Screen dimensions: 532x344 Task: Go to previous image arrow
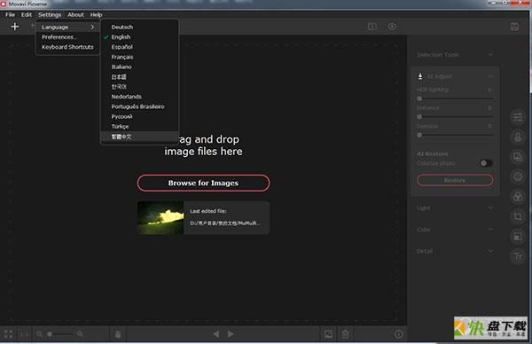click(x=215, y=334)
